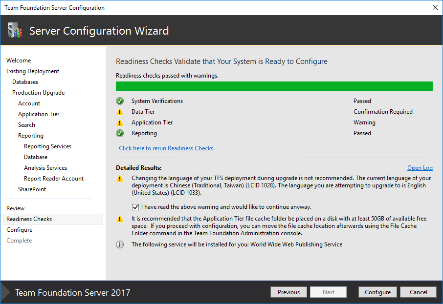The image size is (443, 304).
Task: Click the World Wide Web service info icon
Action: click(120, 244)
